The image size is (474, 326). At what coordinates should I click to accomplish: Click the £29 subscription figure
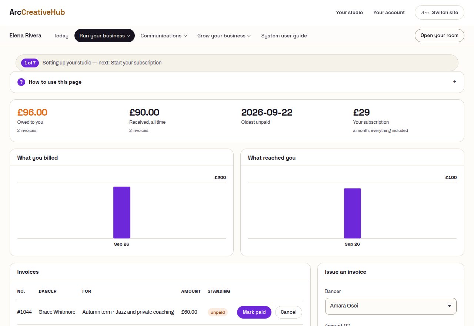[x=361, y=112]
